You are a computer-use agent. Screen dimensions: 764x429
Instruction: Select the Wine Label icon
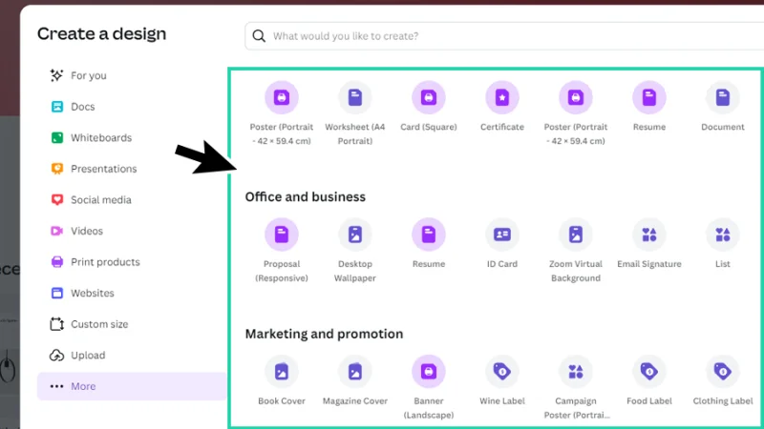point(502,372)
